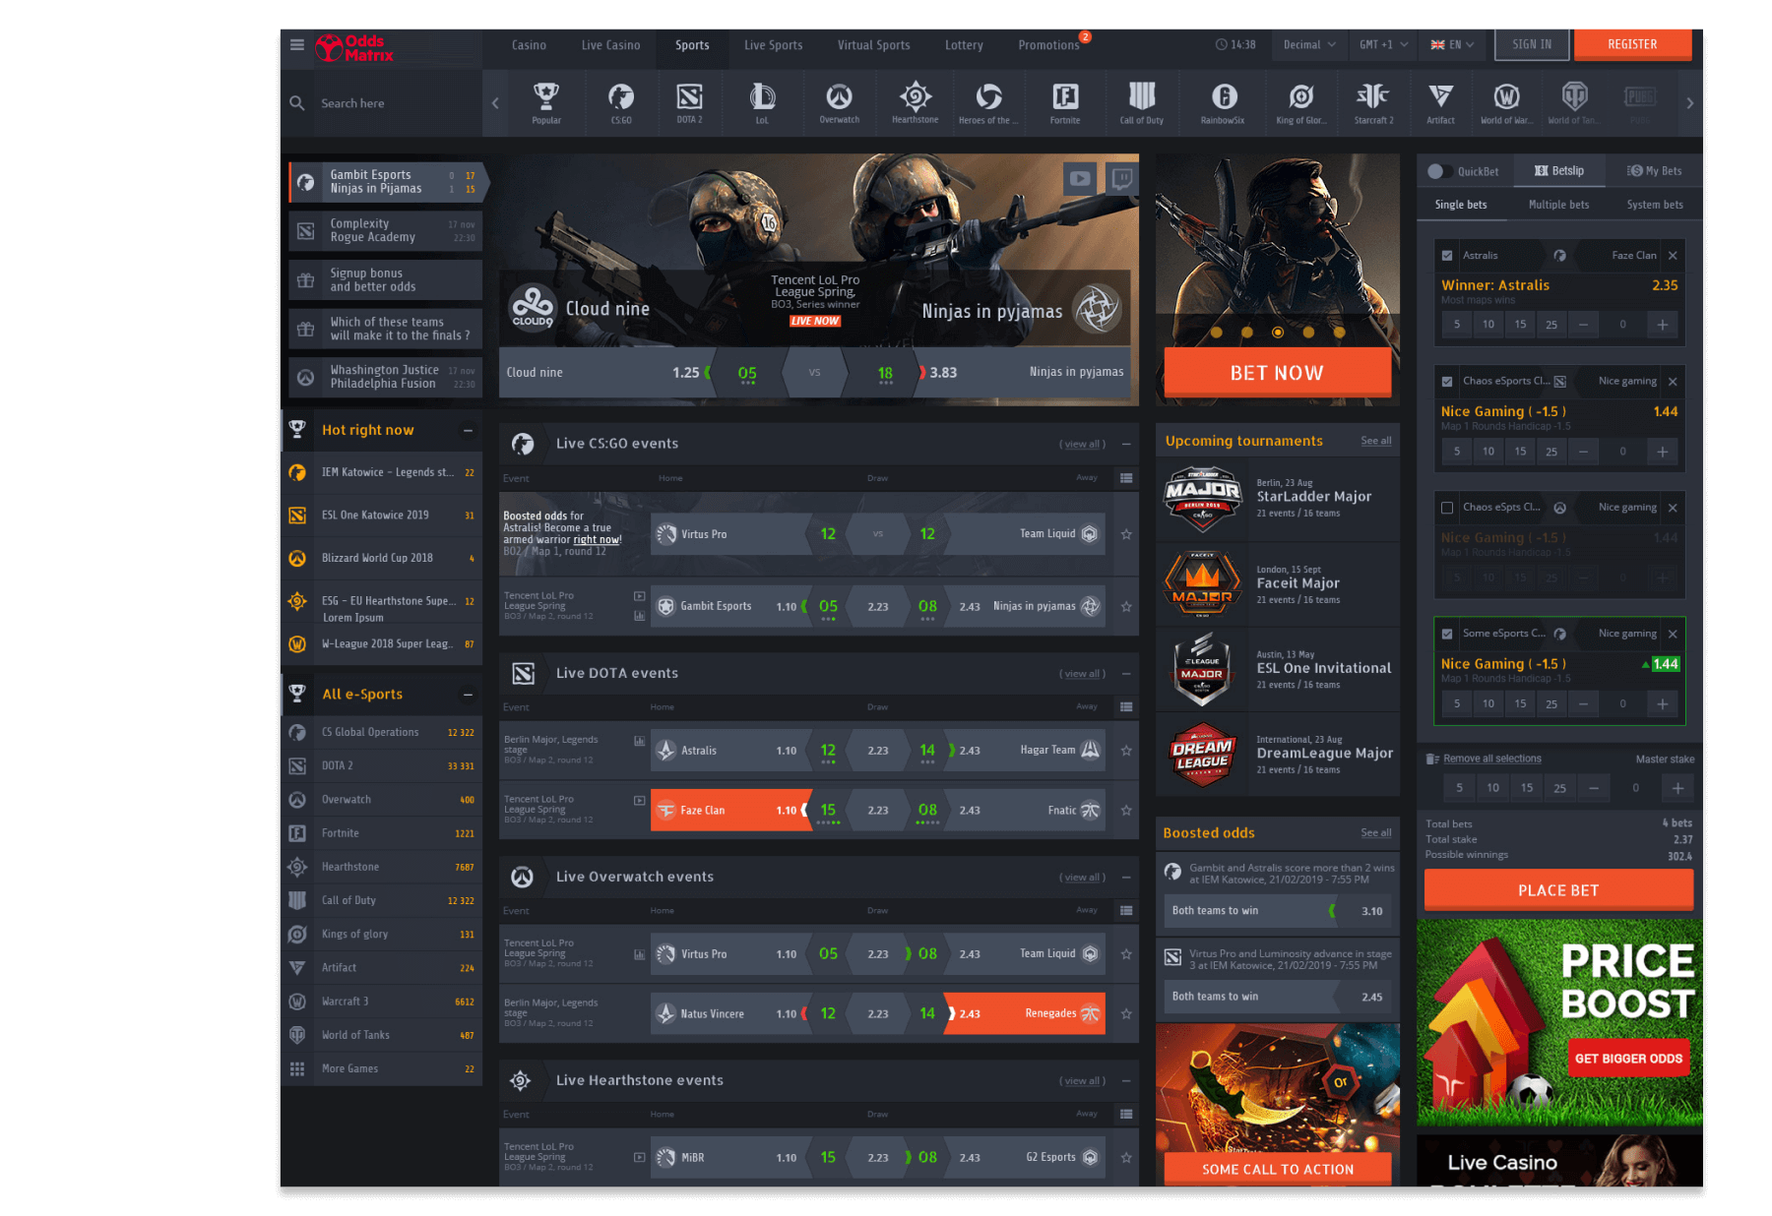This screenshot has height=1216, width=1772.
Task: Click Remove all selections link
Action: click(1492, 759)
